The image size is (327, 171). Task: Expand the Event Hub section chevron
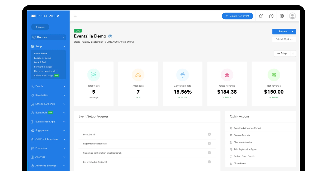(x=64, y=113)
